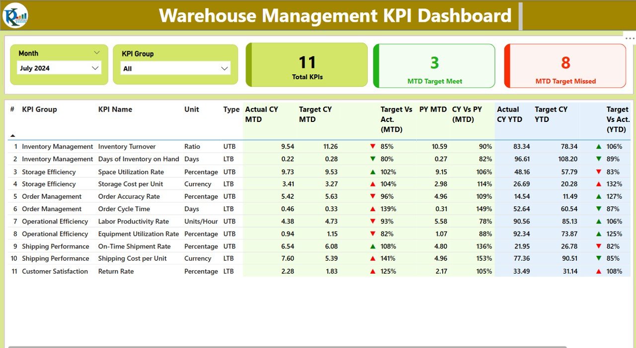Screen dimensions: 636x348
Task: Open the more options ellipsis menu
Action: point(630,38)
